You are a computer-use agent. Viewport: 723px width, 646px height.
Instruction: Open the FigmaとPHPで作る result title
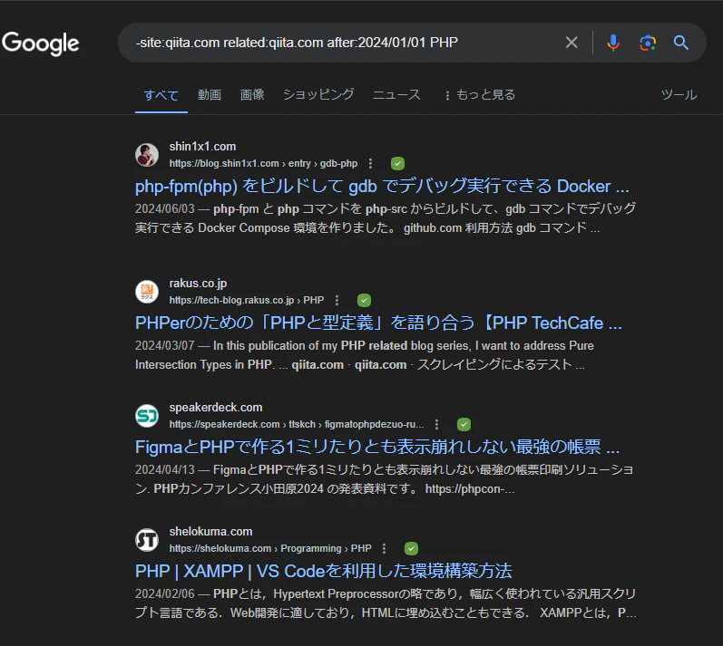coord(377,447)
